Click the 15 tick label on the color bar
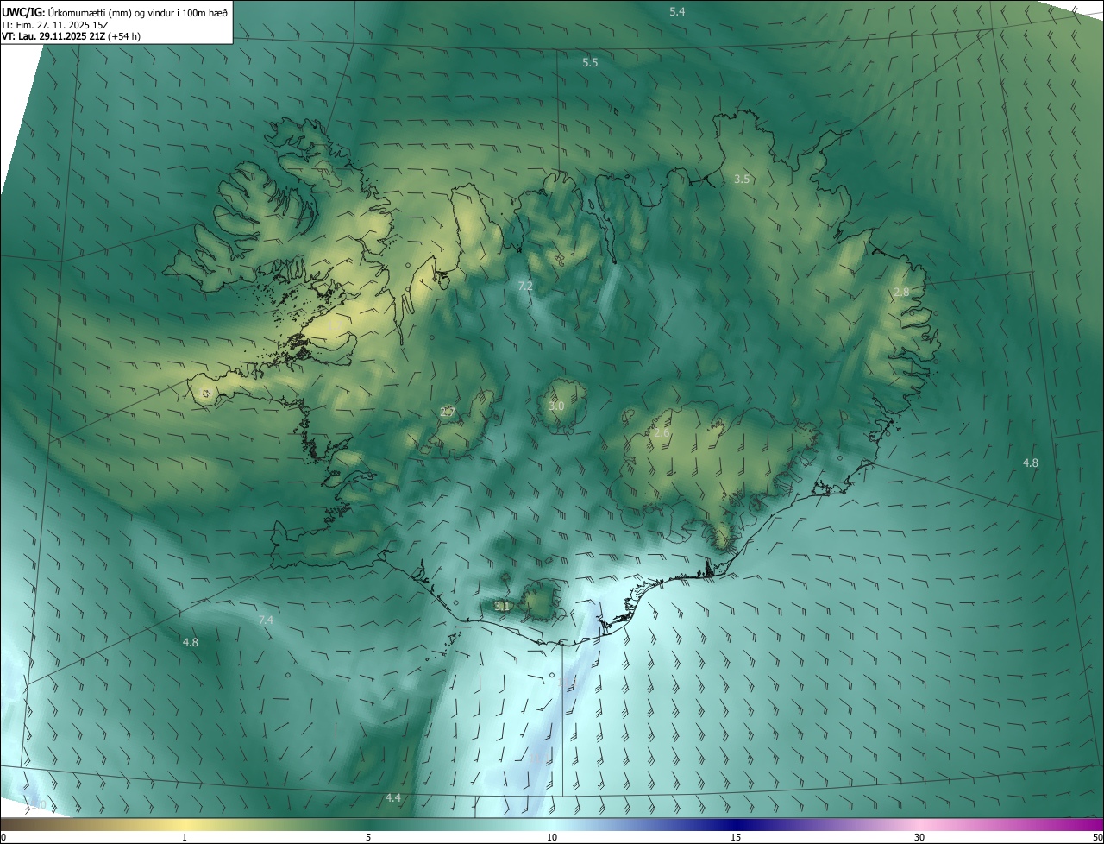 pyautogui.click(x=736, y=837)
